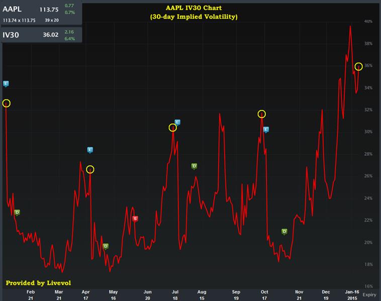This screenshot has height=301, width=381.
Task: Click the earnings E marker near the October peak
Action: [266, 130]
